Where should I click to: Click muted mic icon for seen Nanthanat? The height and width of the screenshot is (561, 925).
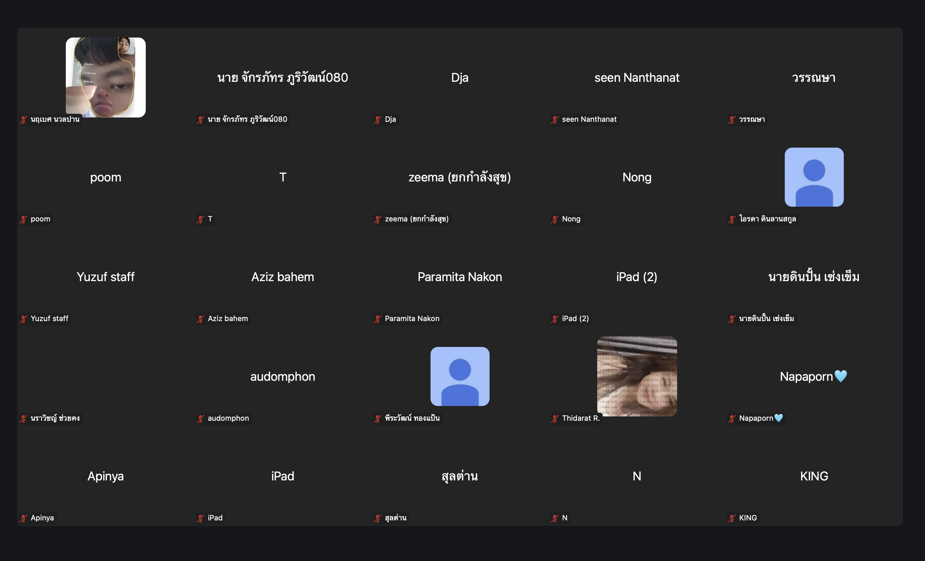(555, 120)
